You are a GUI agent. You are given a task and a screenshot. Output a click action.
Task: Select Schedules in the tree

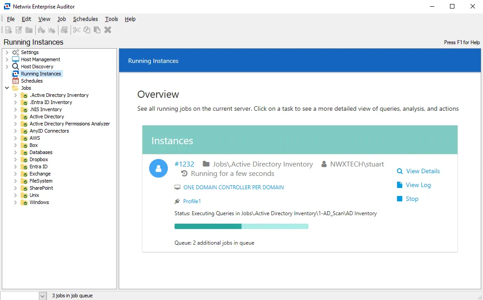32,81
